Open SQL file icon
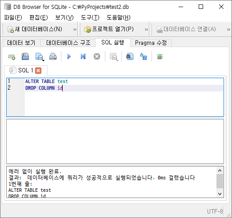 point(25,56)
